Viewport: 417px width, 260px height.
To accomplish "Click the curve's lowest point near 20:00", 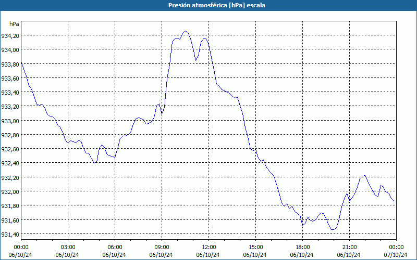I will 333,229.
